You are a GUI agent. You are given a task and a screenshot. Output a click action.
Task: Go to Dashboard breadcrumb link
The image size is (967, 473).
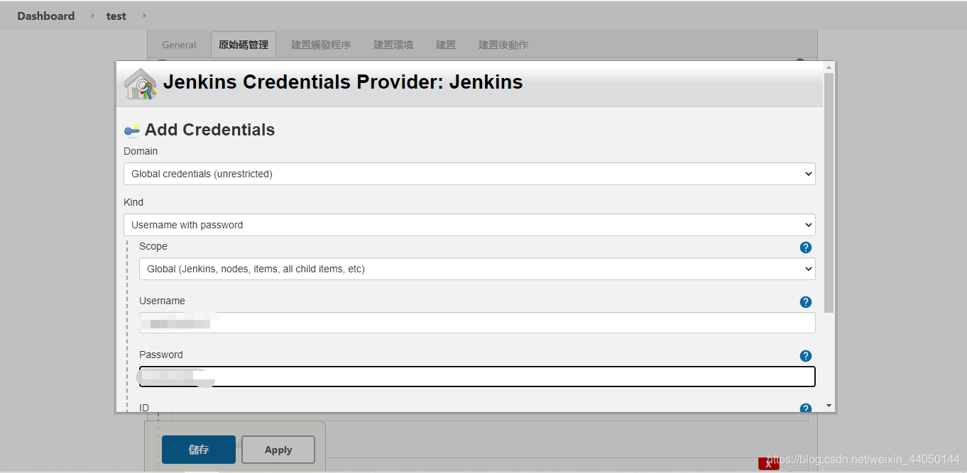(46, 16)
